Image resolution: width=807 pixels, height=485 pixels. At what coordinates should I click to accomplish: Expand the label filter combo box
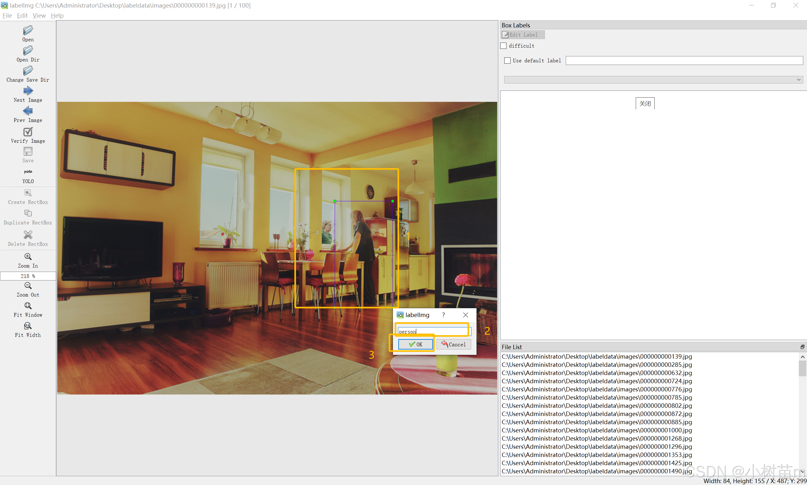click(653, 80)
